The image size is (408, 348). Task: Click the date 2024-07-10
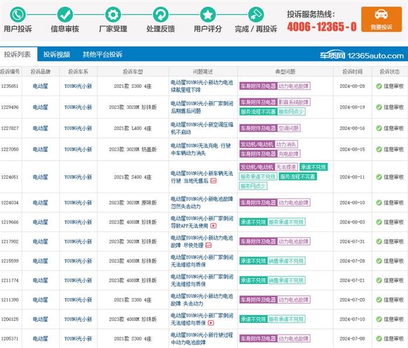[x=352, y=319]
